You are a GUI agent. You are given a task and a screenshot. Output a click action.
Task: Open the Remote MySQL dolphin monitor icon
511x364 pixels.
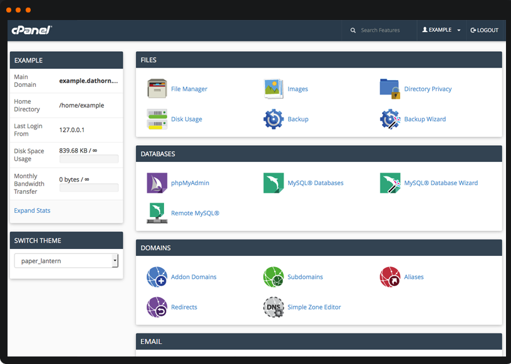coord(157,213)
